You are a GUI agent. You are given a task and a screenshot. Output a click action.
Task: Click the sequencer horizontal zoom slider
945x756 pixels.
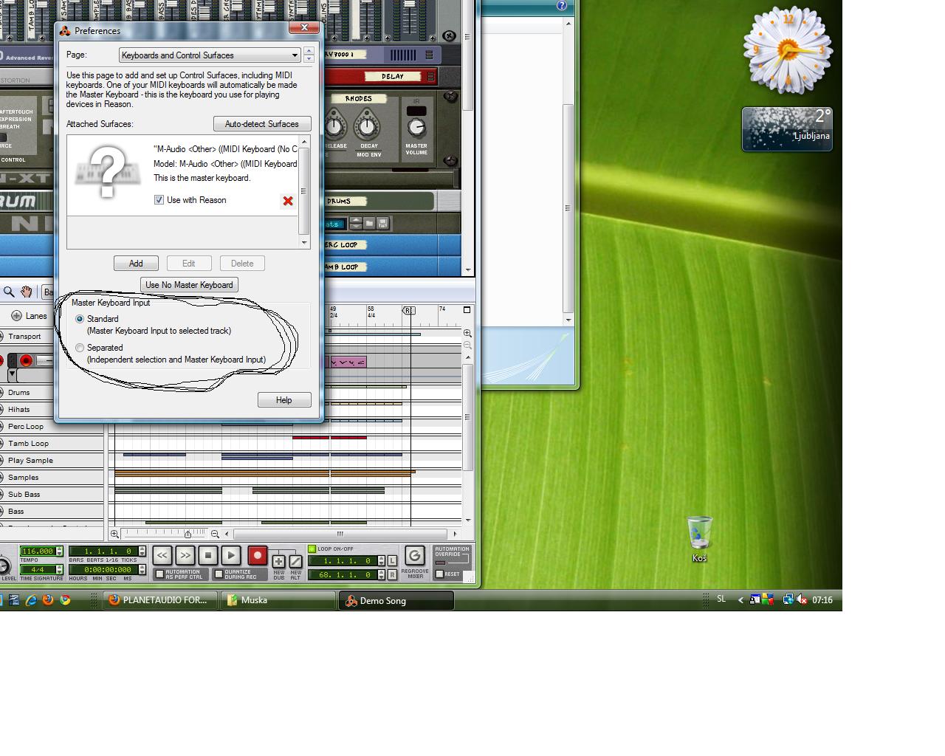188,534
